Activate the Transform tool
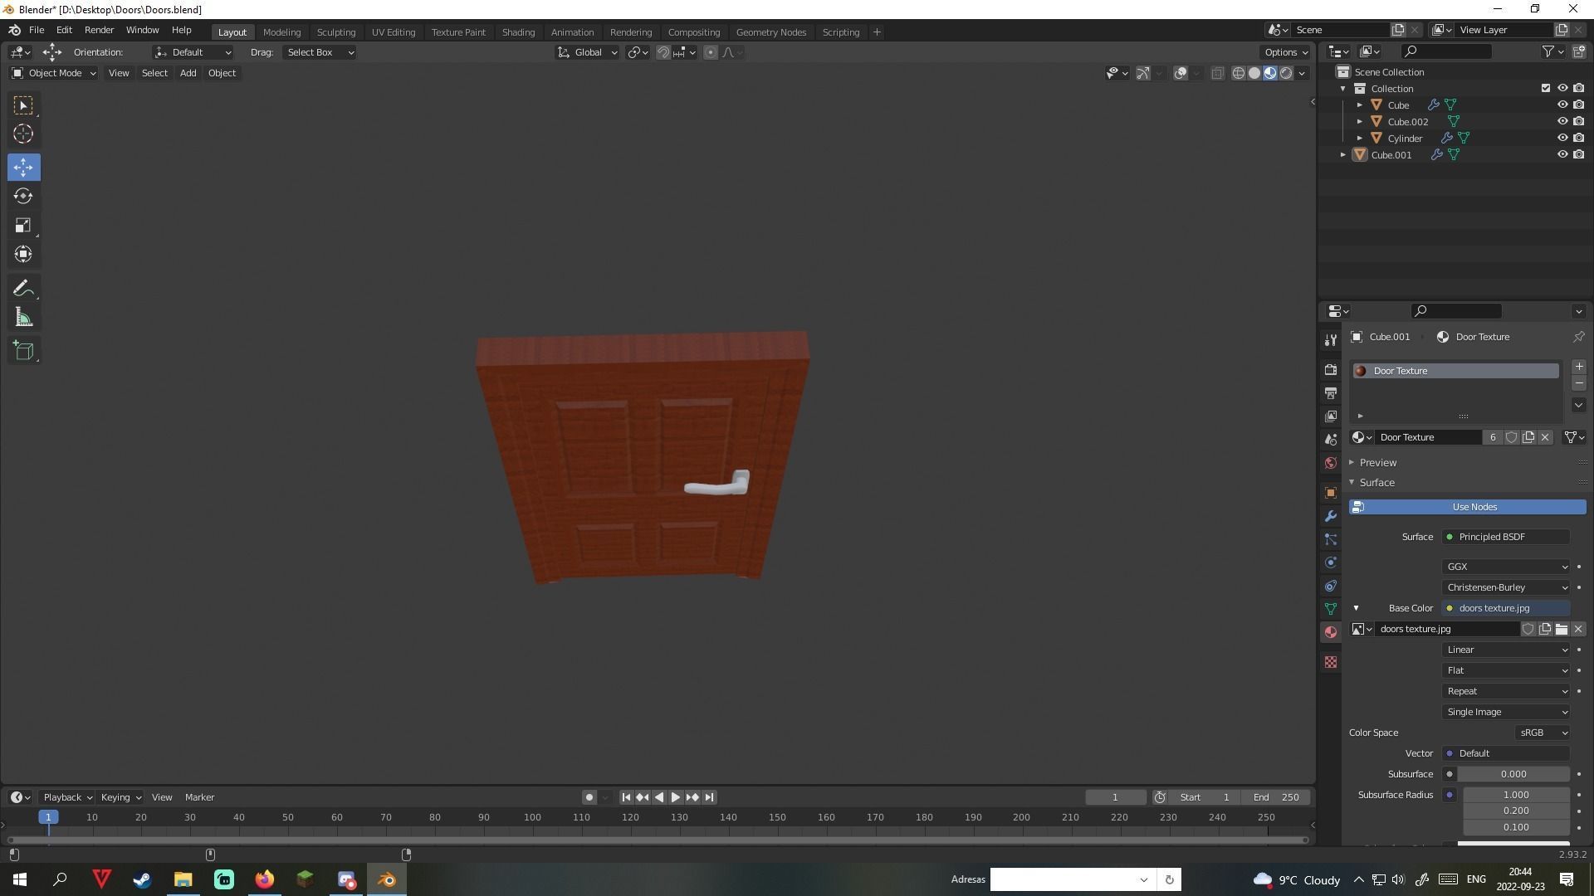 click(x=23, y=254)
